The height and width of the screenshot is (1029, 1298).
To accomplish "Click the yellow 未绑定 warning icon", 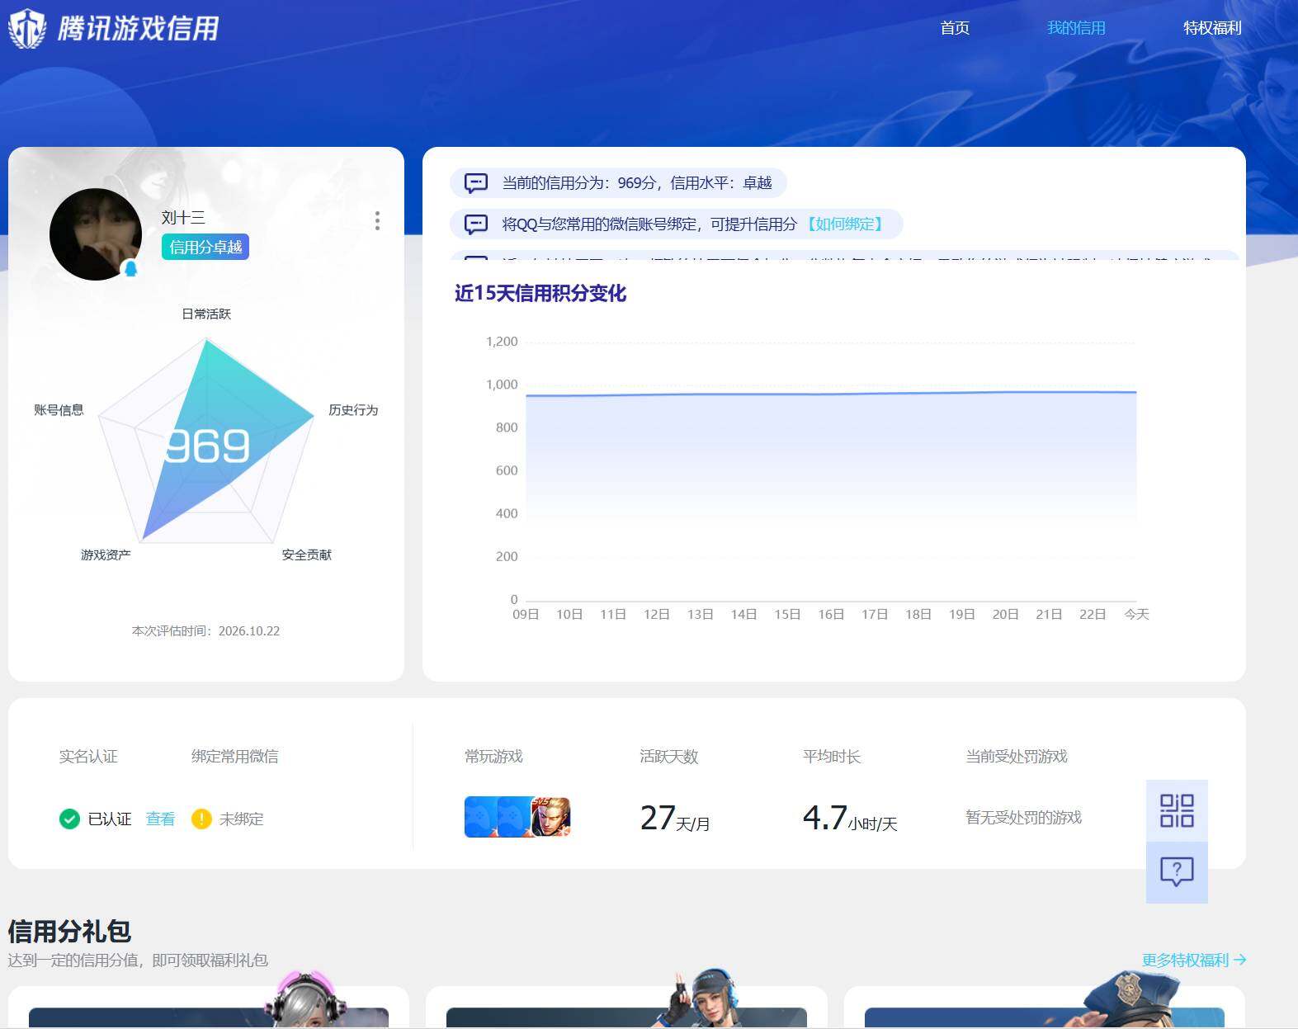I will coord(201,819).
